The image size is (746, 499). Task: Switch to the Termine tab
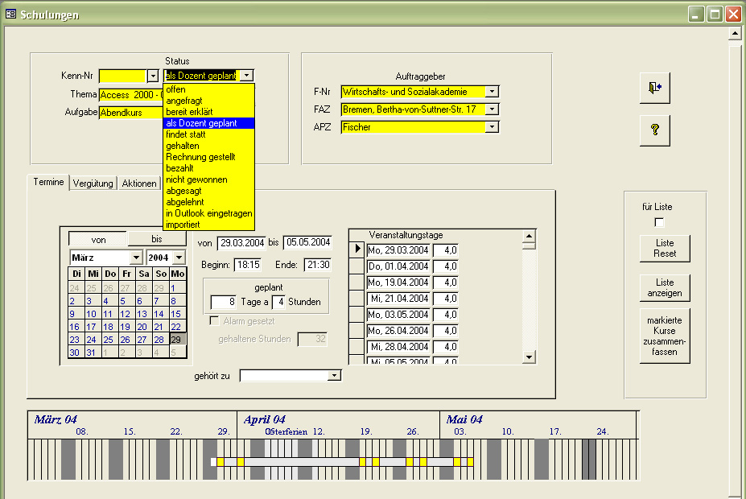pyautogui.click(x=48, y=182)
